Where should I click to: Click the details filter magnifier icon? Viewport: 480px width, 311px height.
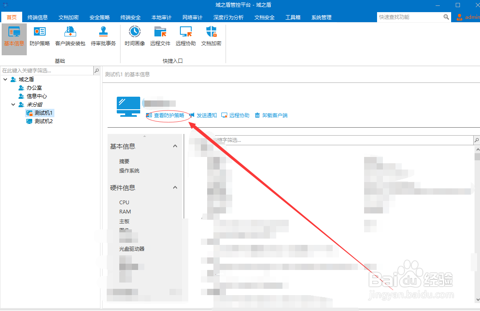pos(477,140)
